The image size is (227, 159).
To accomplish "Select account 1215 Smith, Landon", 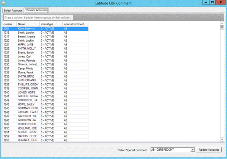I will pyautogui.click(x=26, y=33).
